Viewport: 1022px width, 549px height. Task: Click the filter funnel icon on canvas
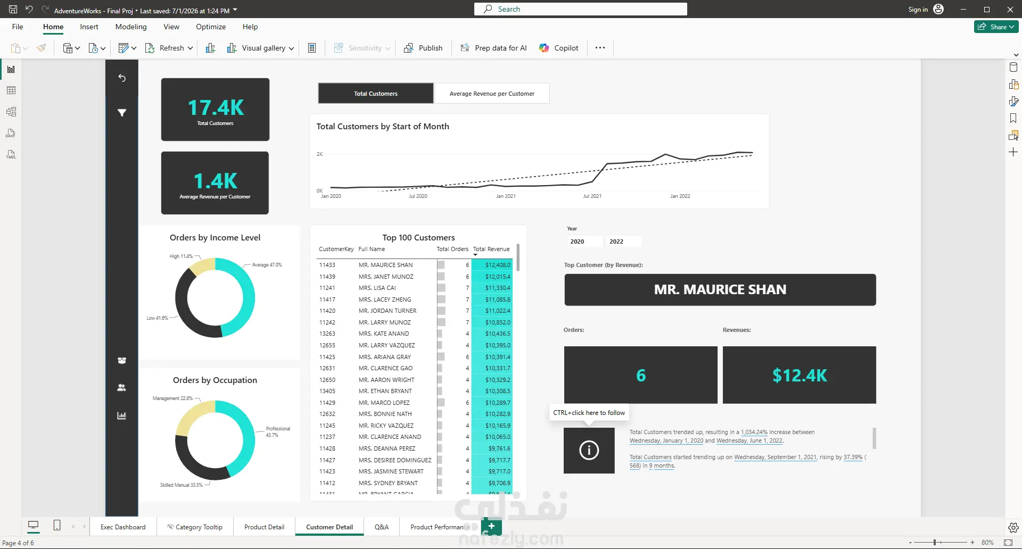click(x=122, y=113)
